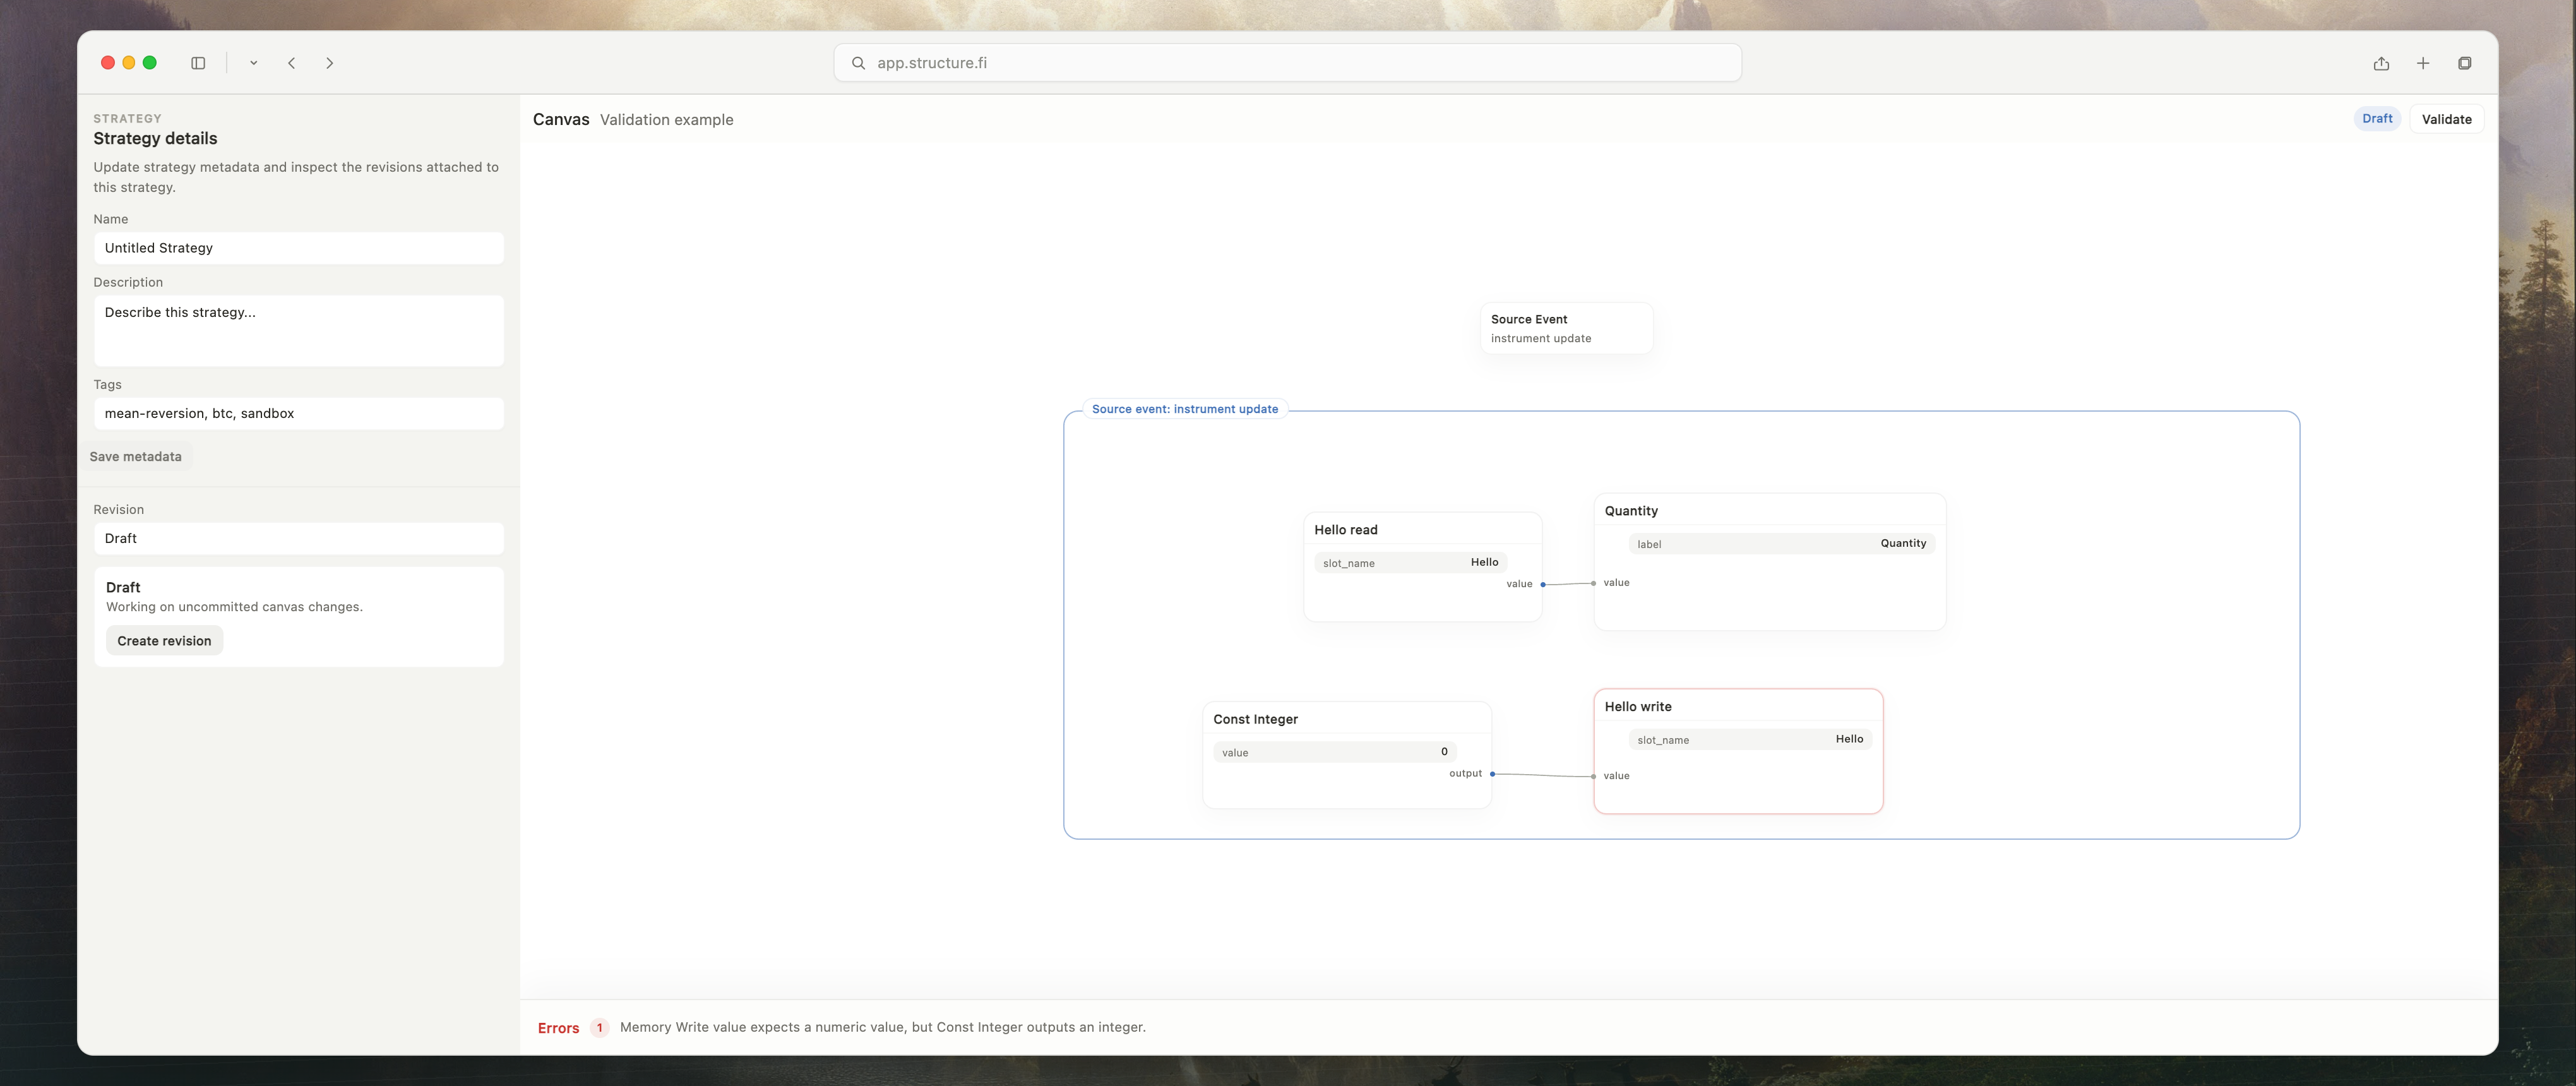Go forward with the browser arrow

(330, 63)
